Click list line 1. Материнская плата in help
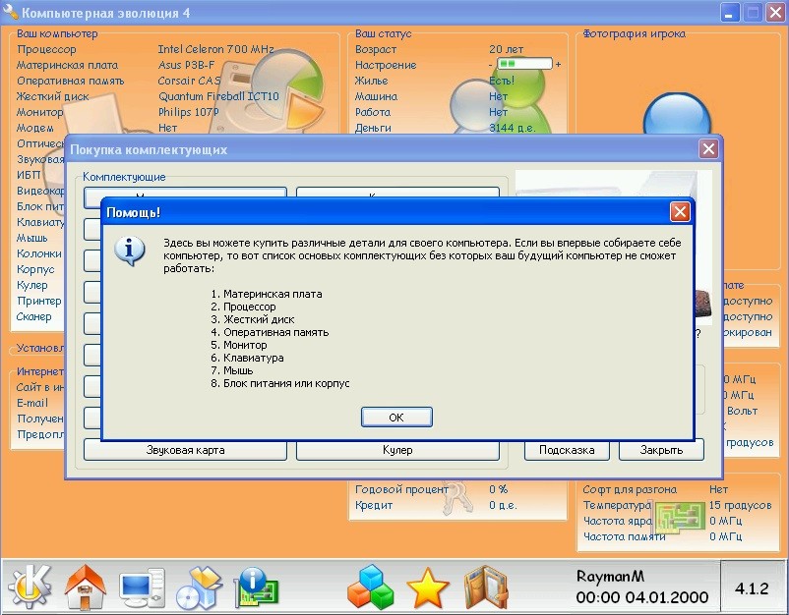 (x=267, y=294)
